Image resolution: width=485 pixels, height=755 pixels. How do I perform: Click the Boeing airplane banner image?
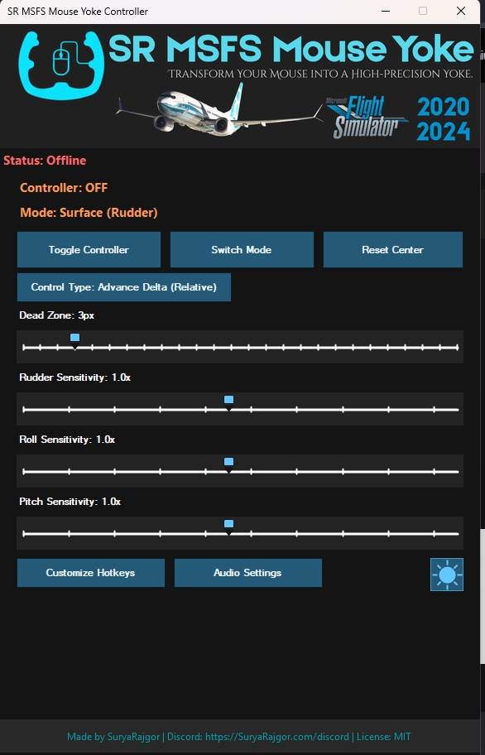coord(220,110)
